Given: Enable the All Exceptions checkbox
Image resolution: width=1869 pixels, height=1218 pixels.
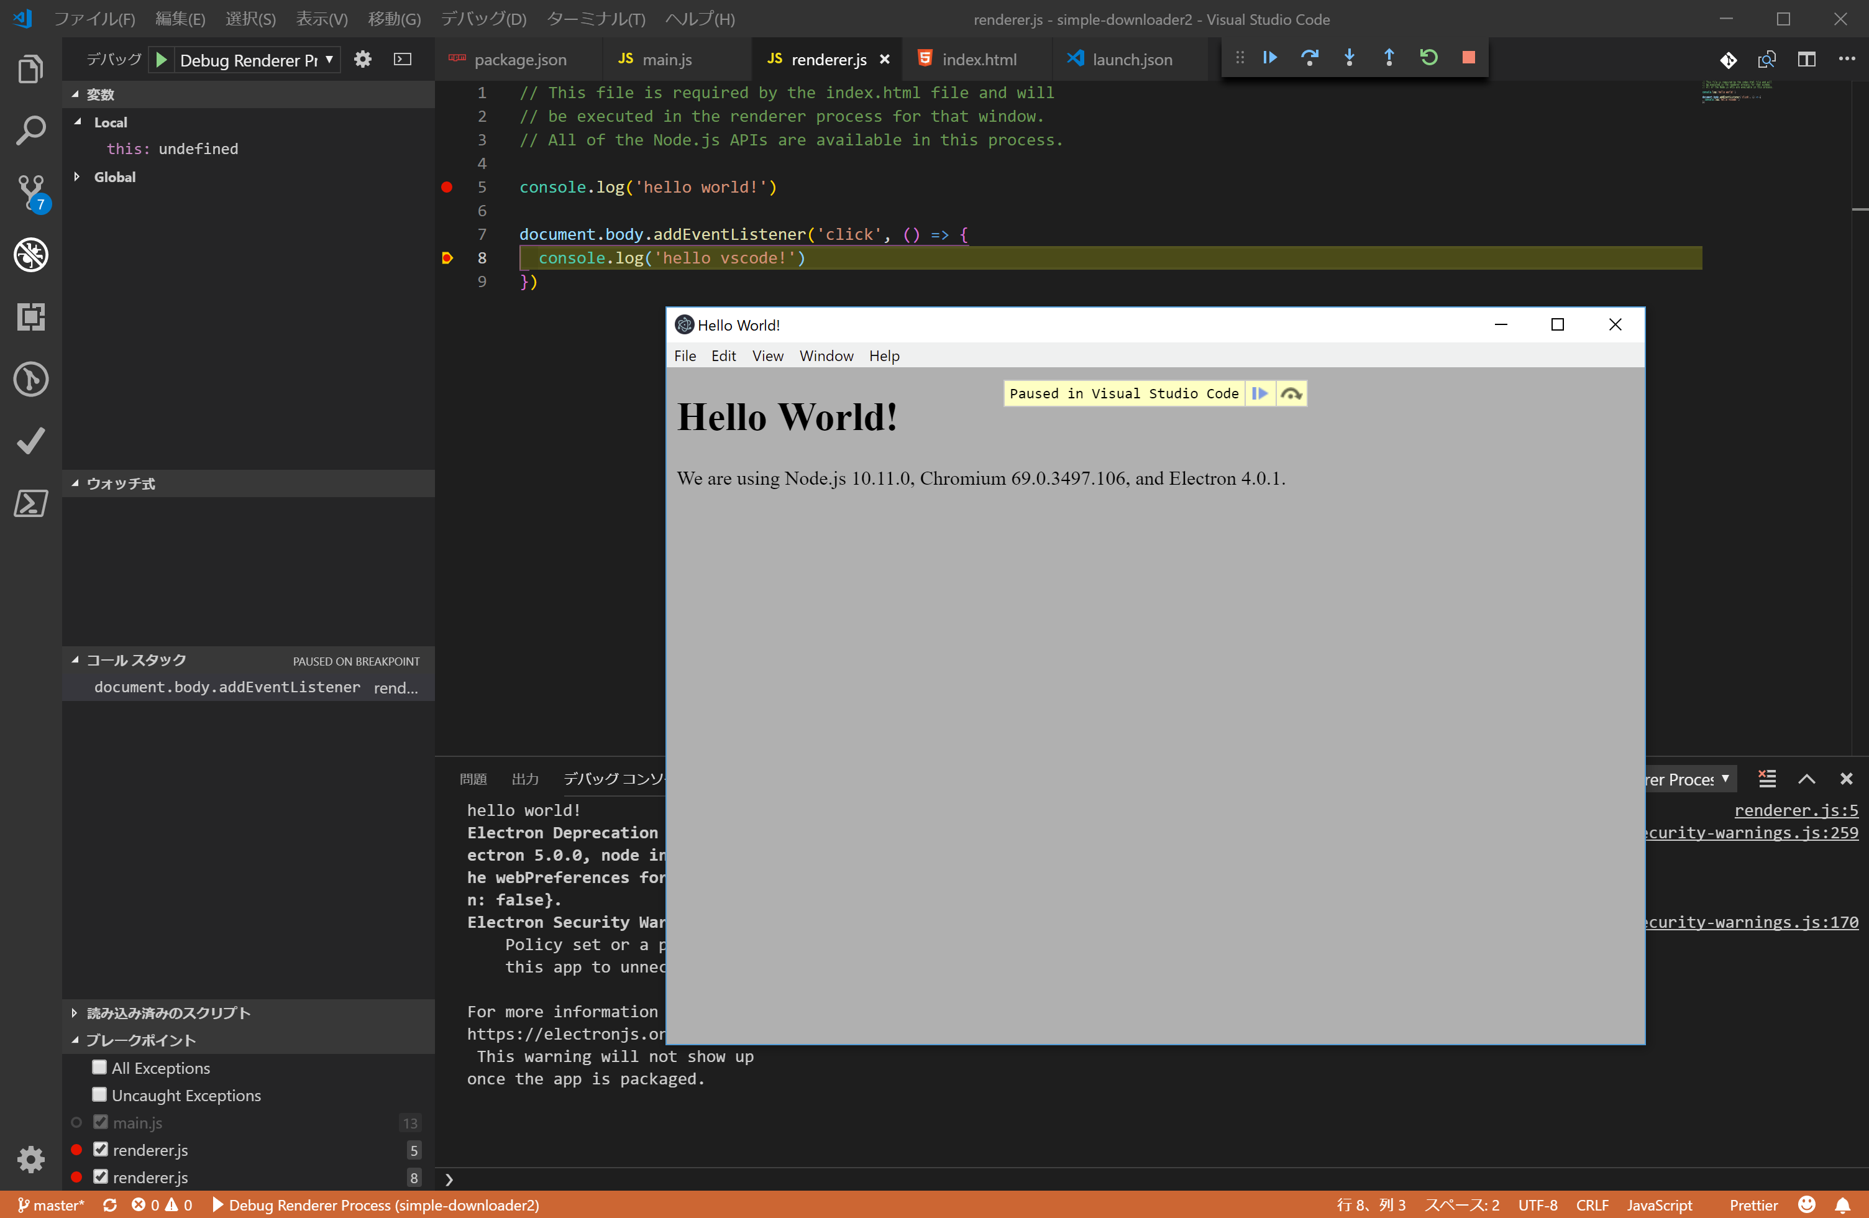Looking at the screenshot, I should 99,1067.
